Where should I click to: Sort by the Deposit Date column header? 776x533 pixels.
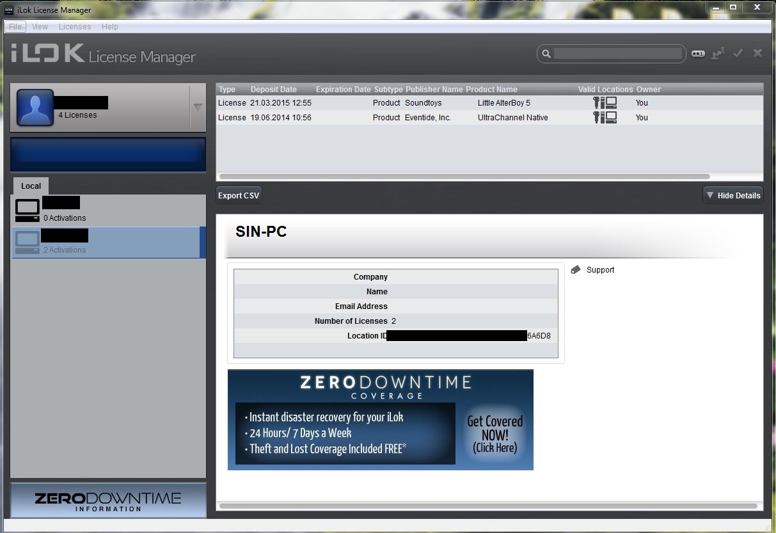pyautogui.click(x=274, y=90)
